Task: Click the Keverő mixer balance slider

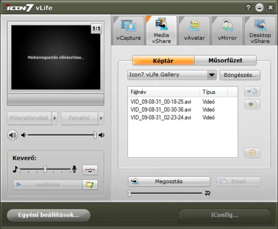Action: [45, 169]
